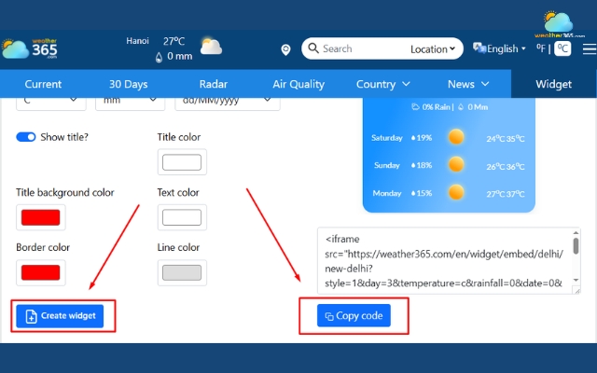Click the Sunday forecast day label

387,165
